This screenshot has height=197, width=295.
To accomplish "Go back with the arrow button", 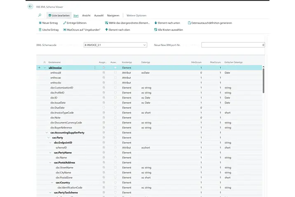I will pos(30,7).
